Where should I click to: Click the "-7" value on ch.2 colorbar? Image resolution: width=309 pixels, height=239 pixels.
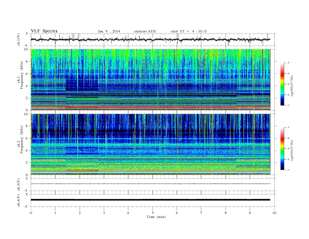(x=288, y=170)
